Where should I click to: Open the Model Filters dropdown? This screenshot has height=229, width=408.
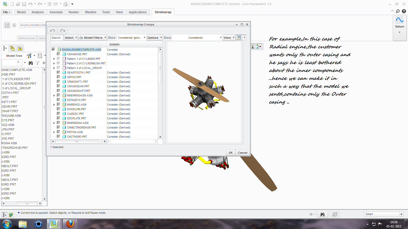[92, 38]
